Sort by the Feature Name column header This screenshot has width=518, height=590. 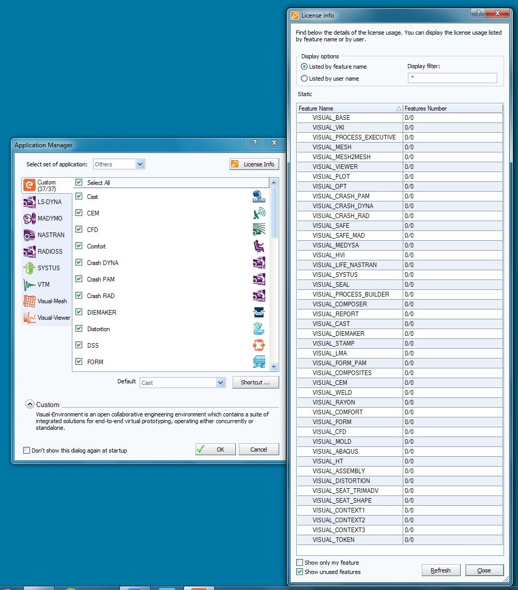(349, 108)
